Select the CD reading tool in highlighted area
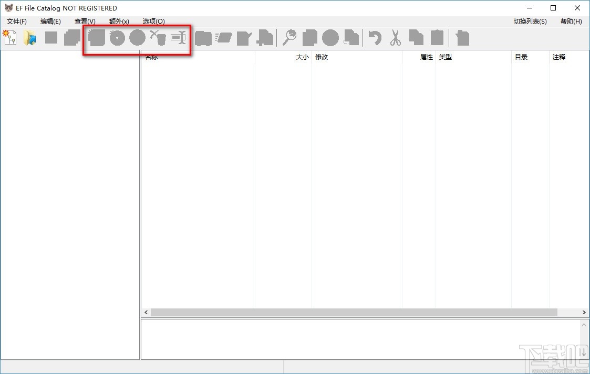The image size is (590, 374). [x=117, y=37]
